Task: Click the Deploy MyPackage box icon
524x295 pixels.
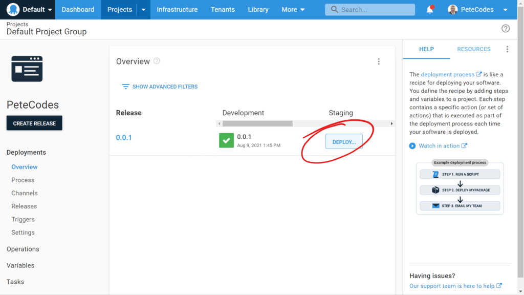Action: pyautogui.click(x=435, y=190)
